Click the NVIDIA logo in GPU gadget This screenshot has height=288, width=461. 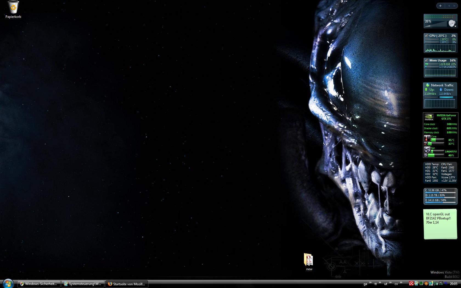pos(429,117)
